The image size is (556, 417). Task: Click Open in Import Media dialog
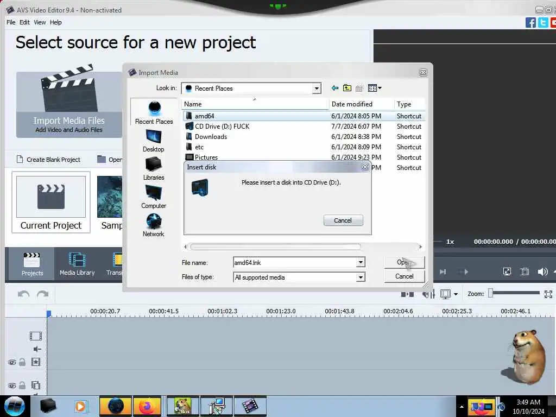(404, 262)
